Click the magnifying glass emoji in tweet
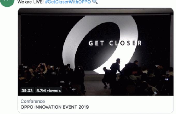Screen dimensions: 176x114 [x=95, y=2]
